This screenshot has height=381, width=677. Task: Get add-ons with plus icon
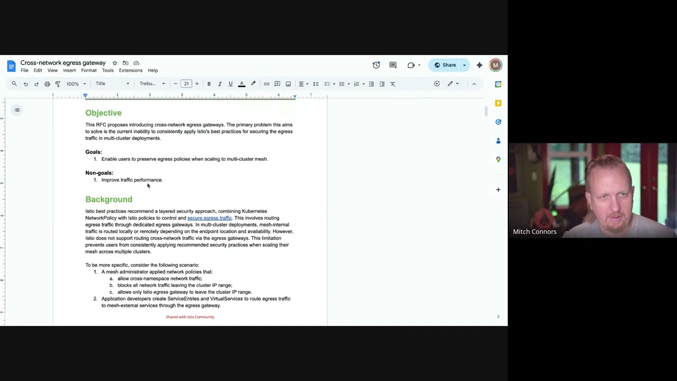click(498, 189)
